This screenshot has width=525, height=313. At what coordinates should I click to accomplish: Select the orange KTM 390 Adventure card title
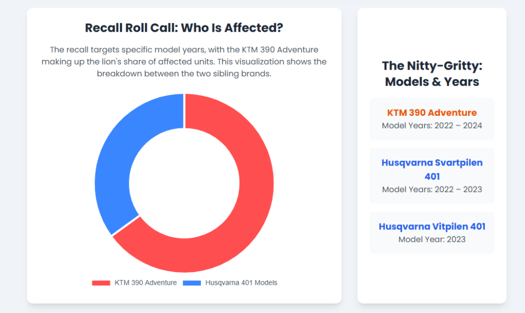coord(432,113)
